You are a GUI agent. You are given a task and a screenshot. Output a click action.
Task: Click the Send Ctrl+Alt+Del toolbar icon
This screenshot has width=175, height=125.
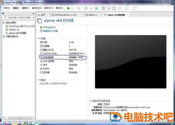[79, 8]
